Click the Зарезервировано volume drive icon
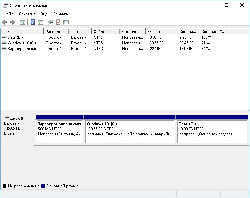250x198 pixels. tap(4, 49)
